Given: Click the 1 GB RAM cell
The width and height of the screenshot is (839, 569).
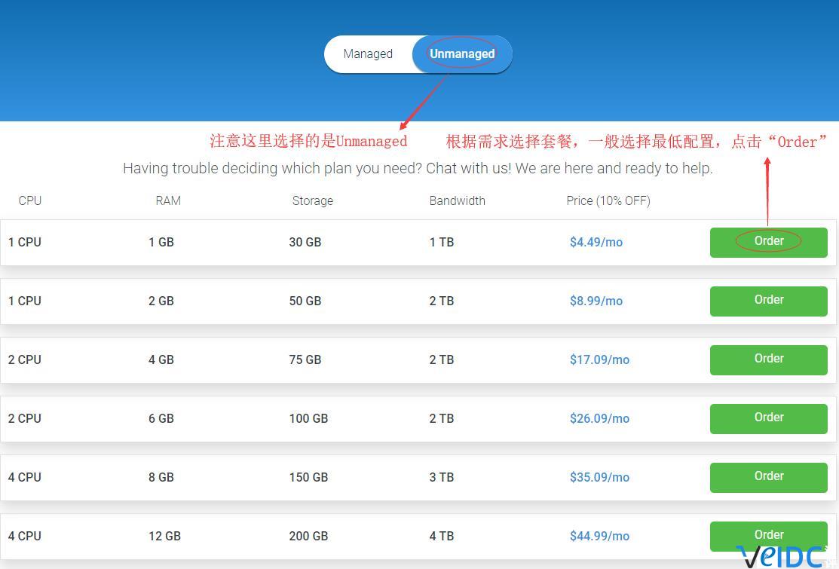Looking at the screenshot, I should (161, 242).
